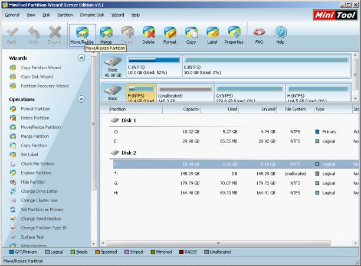Select the E: partition row

click(x=236, y=141)
